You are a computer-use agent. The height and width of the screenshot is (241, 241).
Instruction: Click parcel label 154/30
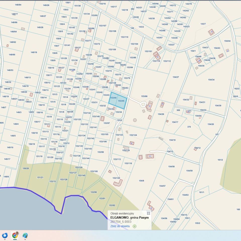[x=218, y=106]
